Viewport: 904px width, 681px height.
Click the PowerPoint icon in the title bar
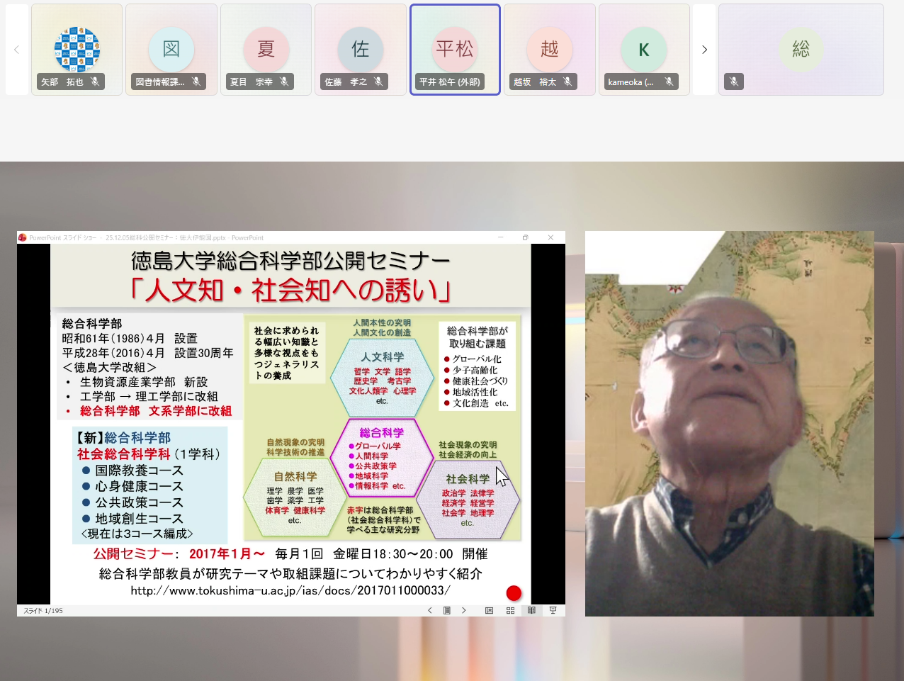[x=22, y=238]
